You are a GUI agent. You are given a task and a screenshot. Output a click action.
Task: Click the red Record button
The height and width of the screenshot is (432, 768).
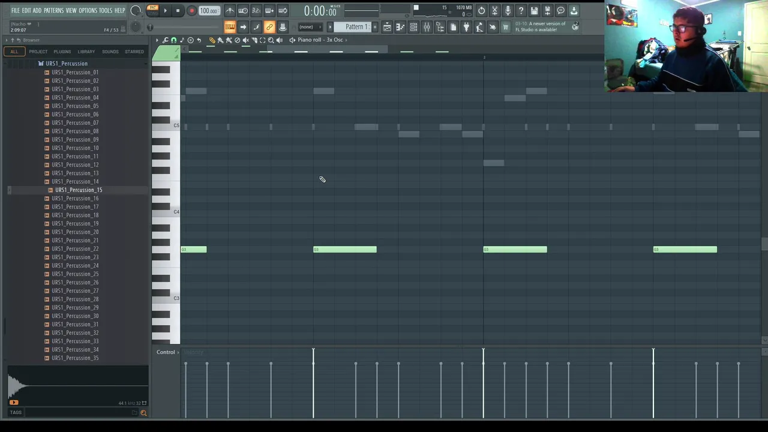(x=191, y=11)
